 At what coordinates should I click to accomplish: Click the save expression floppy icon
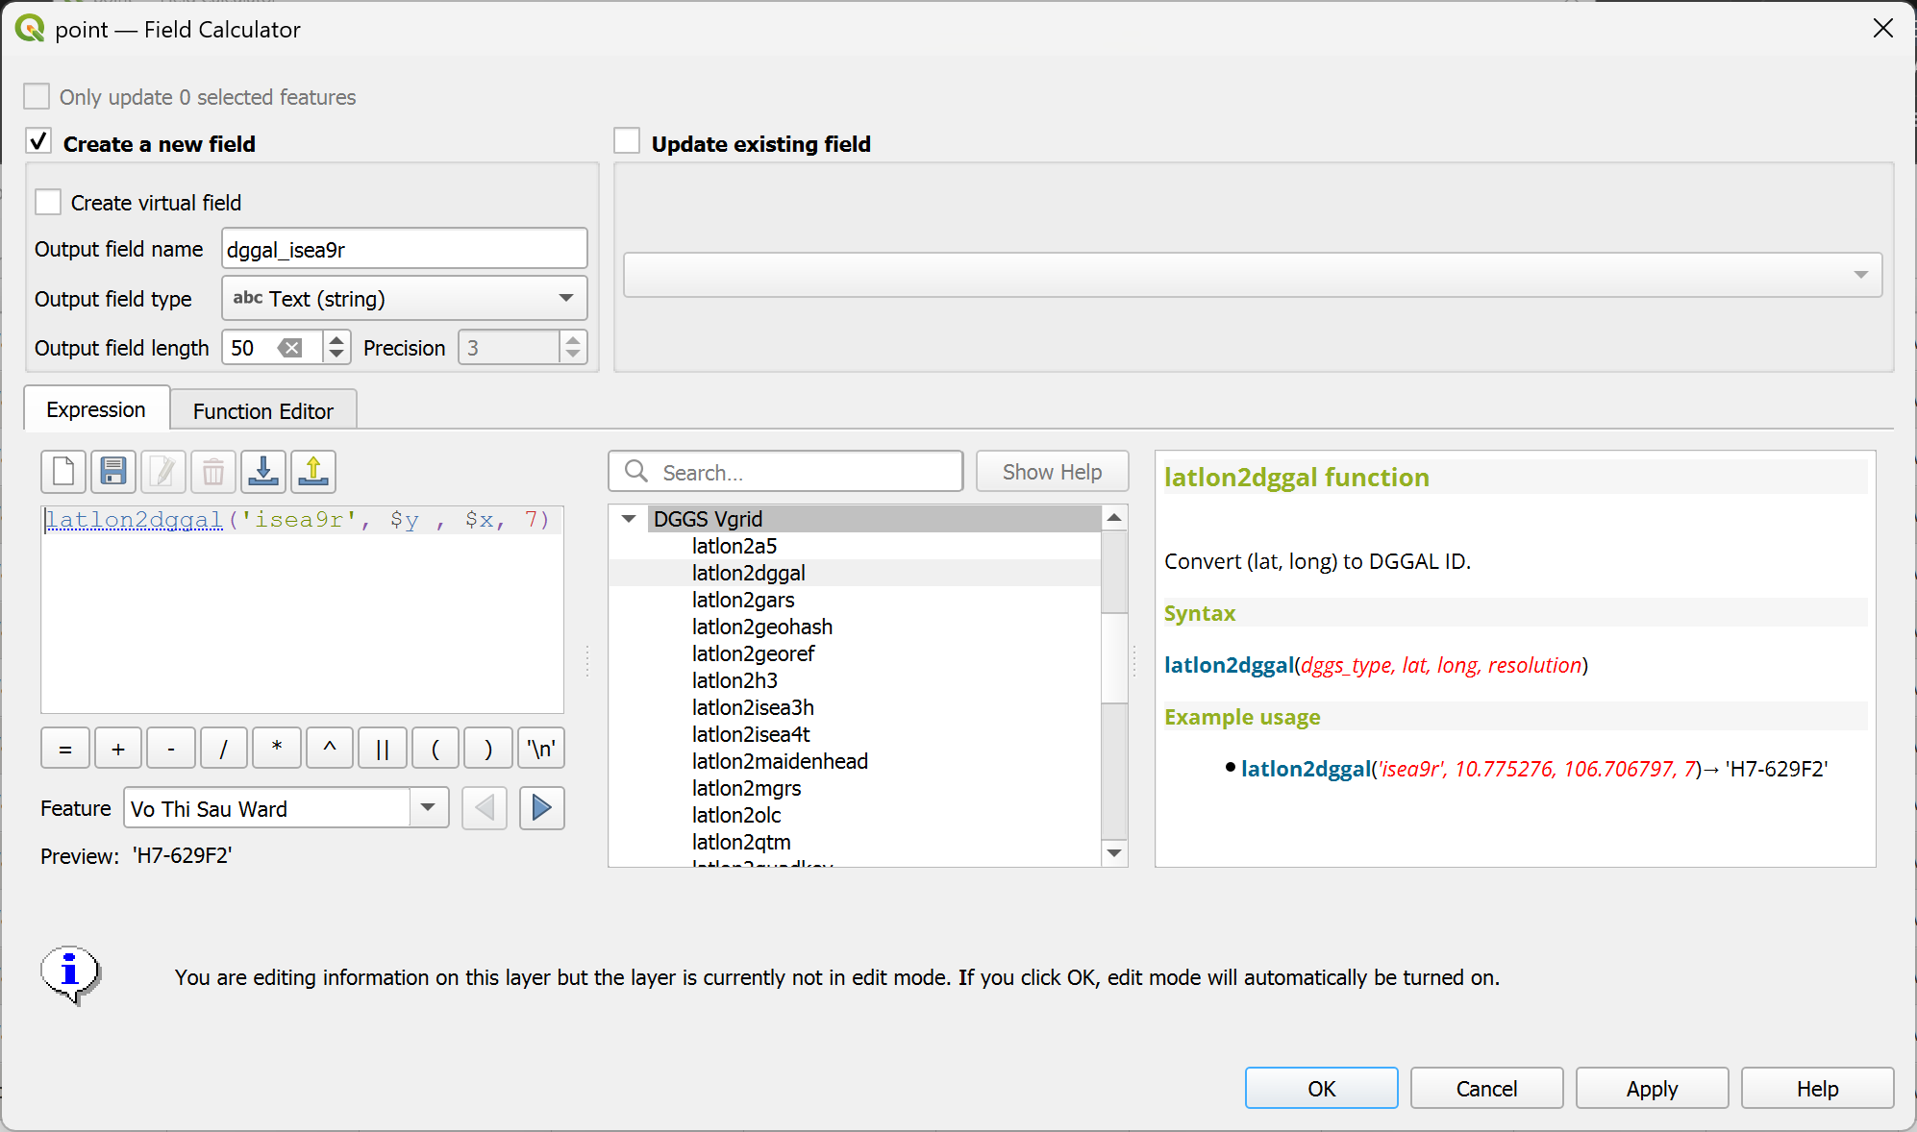pos(113,472)
